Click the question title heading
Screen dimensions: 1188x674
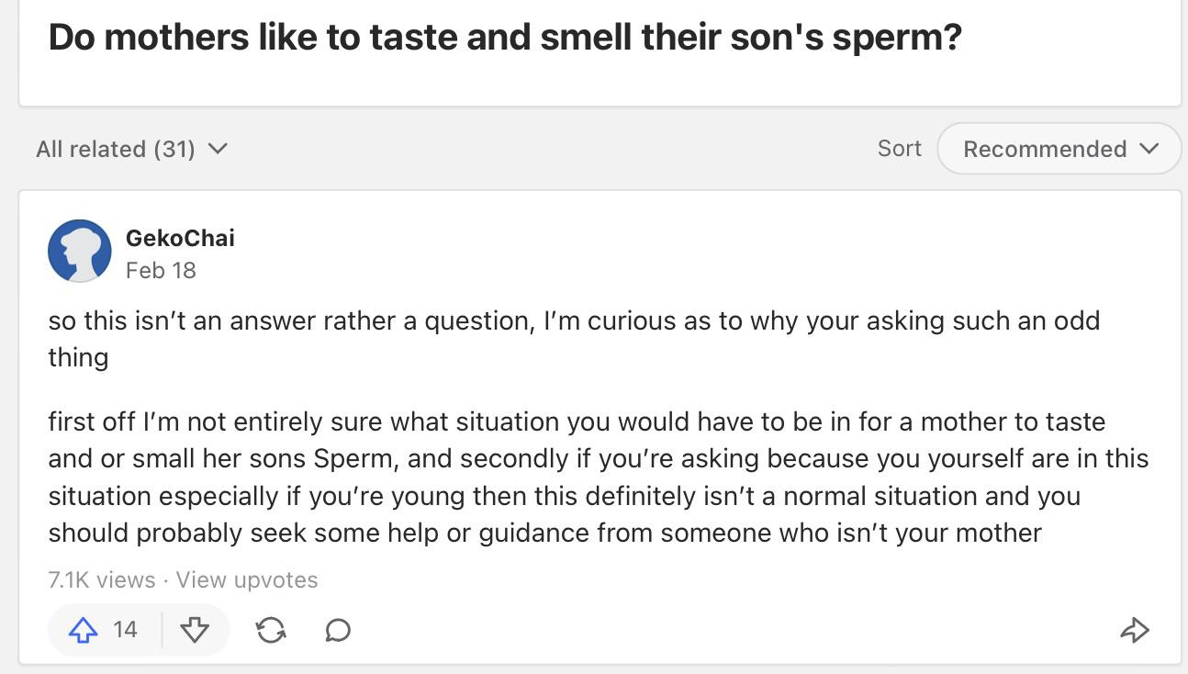[x=504, y=37]
